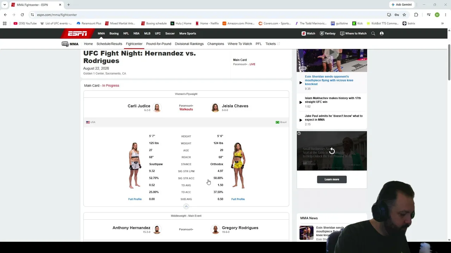The width and height of the screenshot is (451, 253).
Task: Click the install app icon in address bar
Action: (389, 15)
